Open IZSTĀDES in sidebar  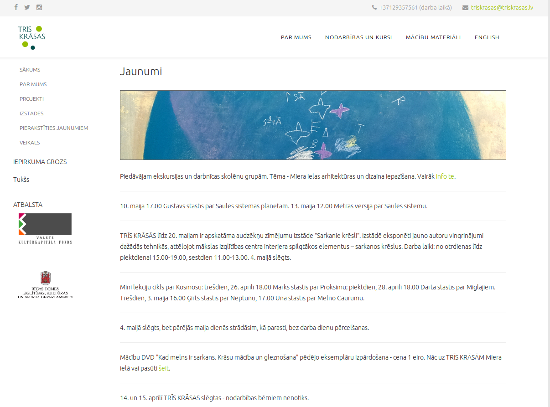[x=31, y=113]
